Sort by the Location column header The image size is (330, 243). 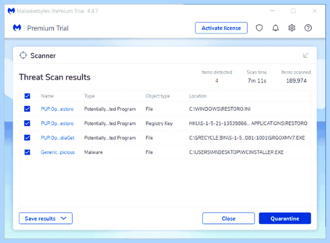198,96
